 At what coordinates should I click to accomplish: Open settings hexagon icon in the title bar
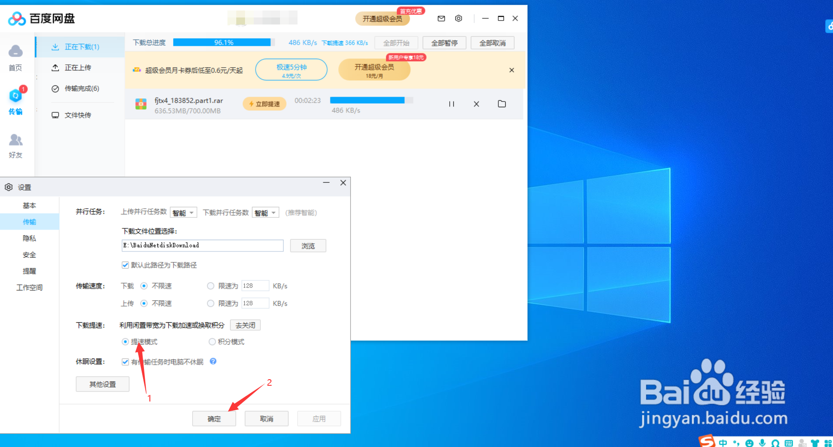pos(458,18)
